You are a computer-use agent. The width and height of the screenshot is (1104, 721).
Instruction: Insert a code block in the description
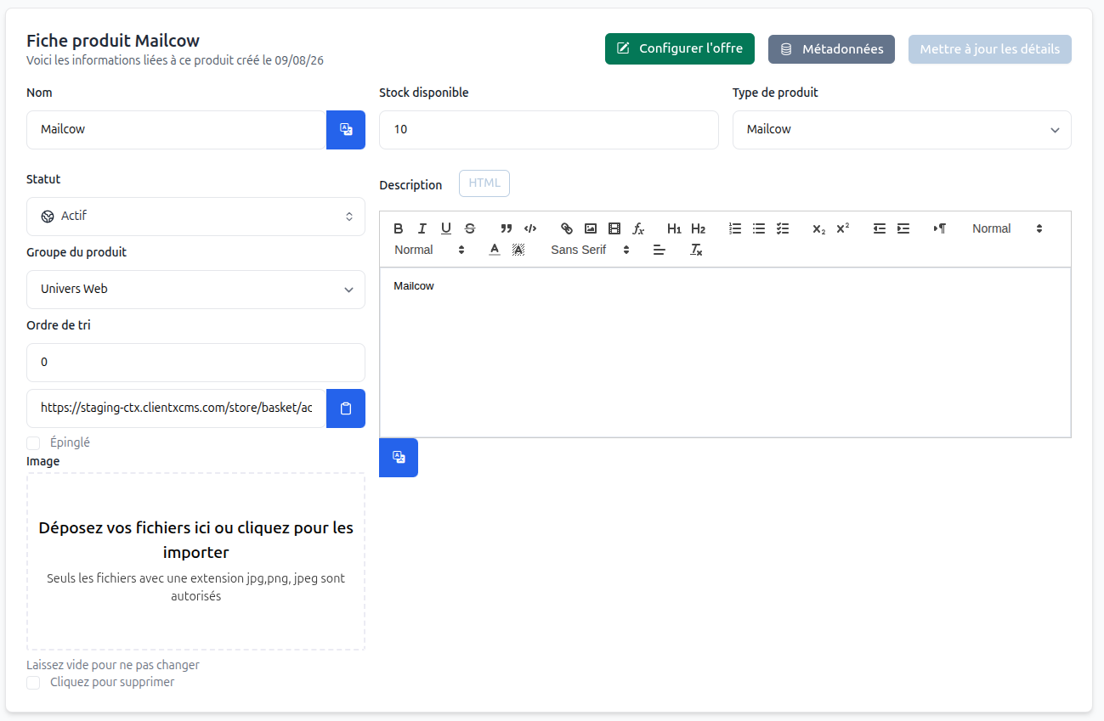click(x=530, y=228)
